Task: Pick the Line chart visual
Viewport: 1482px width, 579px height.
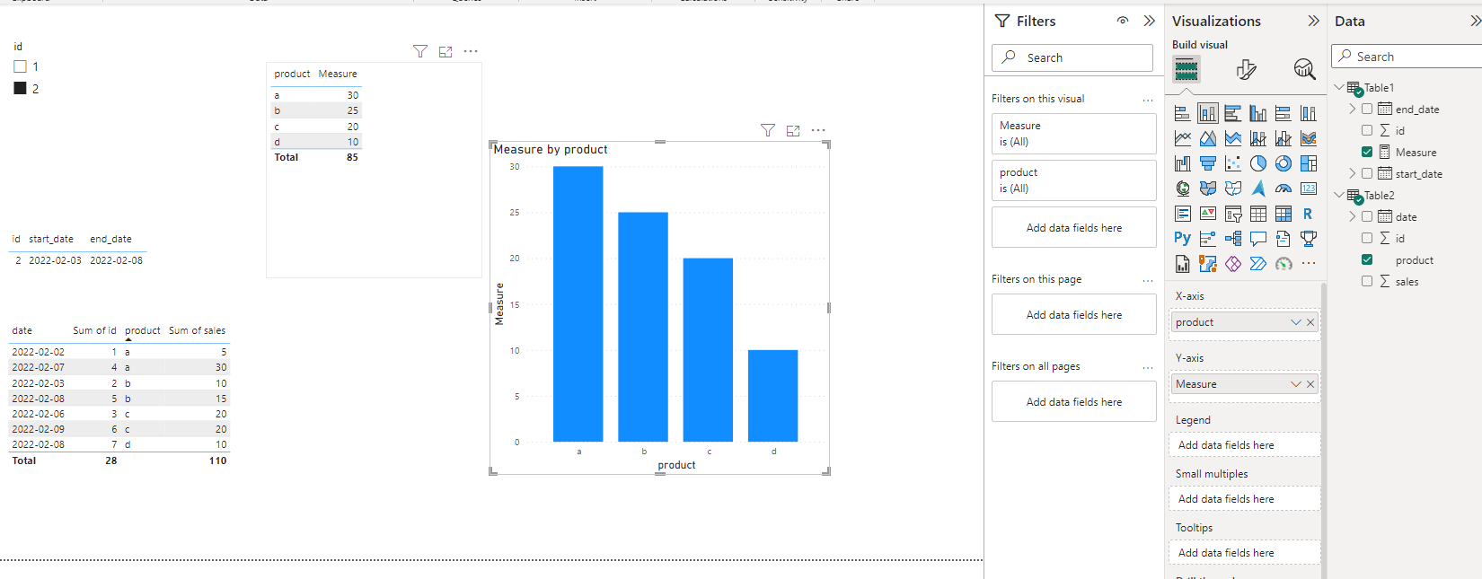Action: (x=1183, y=138)
